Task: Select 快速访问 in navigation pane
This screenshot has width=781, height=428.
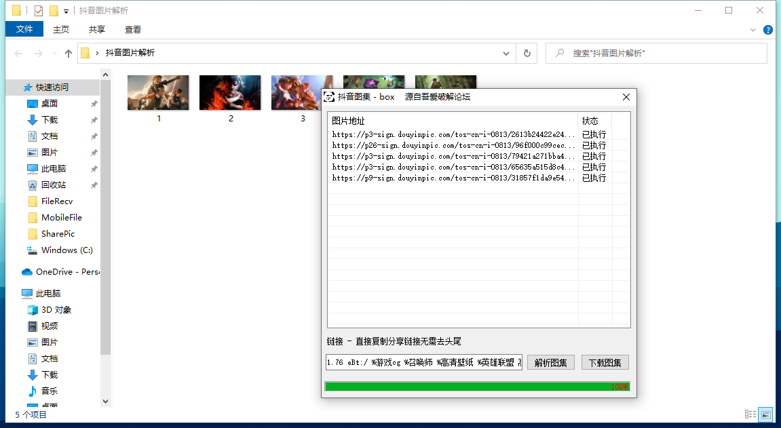Action: point(52,87)
